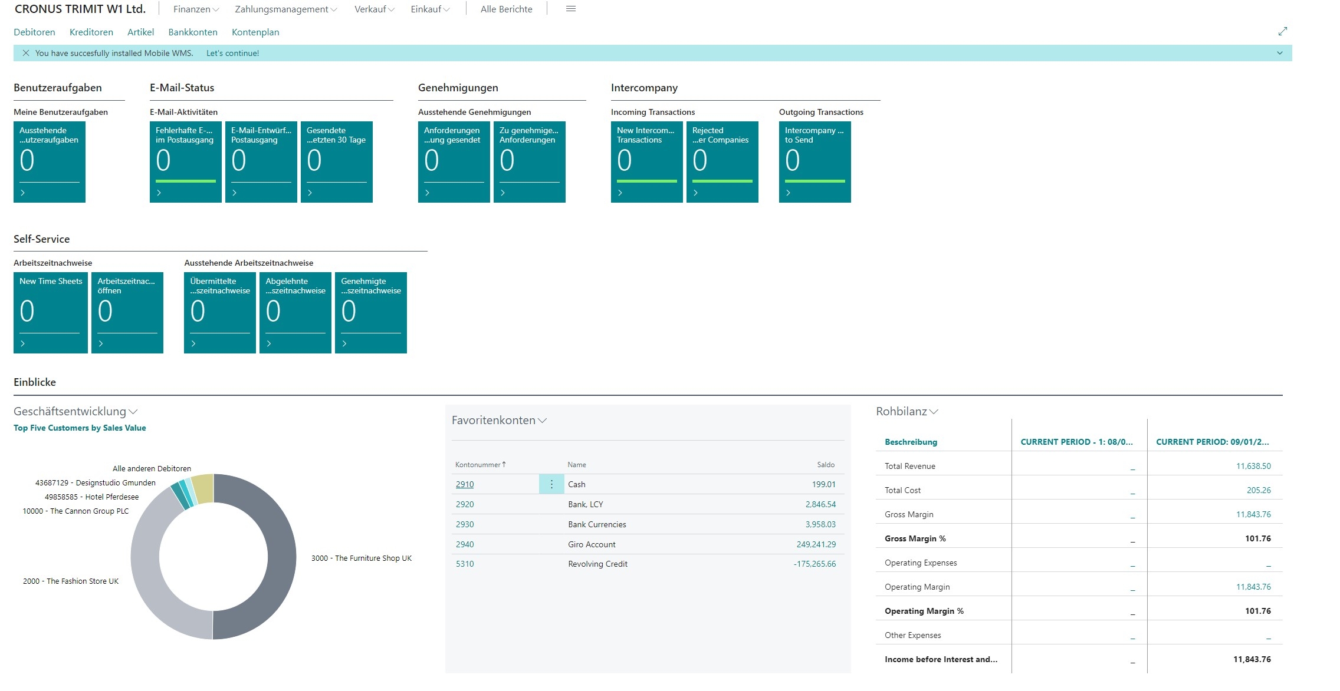Click the Let's continue! link
1340x691 pixels.
(232, 53)
